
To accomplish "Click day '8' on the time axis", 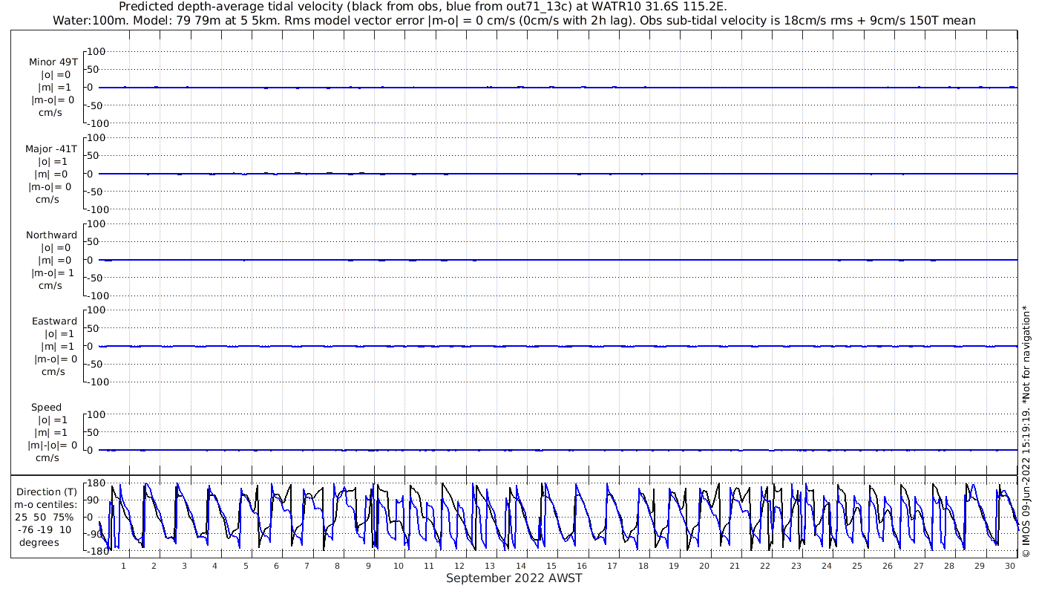I will point(338,566).
